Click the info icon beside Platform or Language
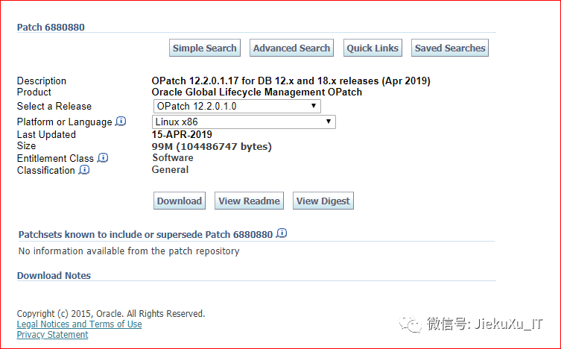Screen dimensions: 561x349 click(121, 122)
